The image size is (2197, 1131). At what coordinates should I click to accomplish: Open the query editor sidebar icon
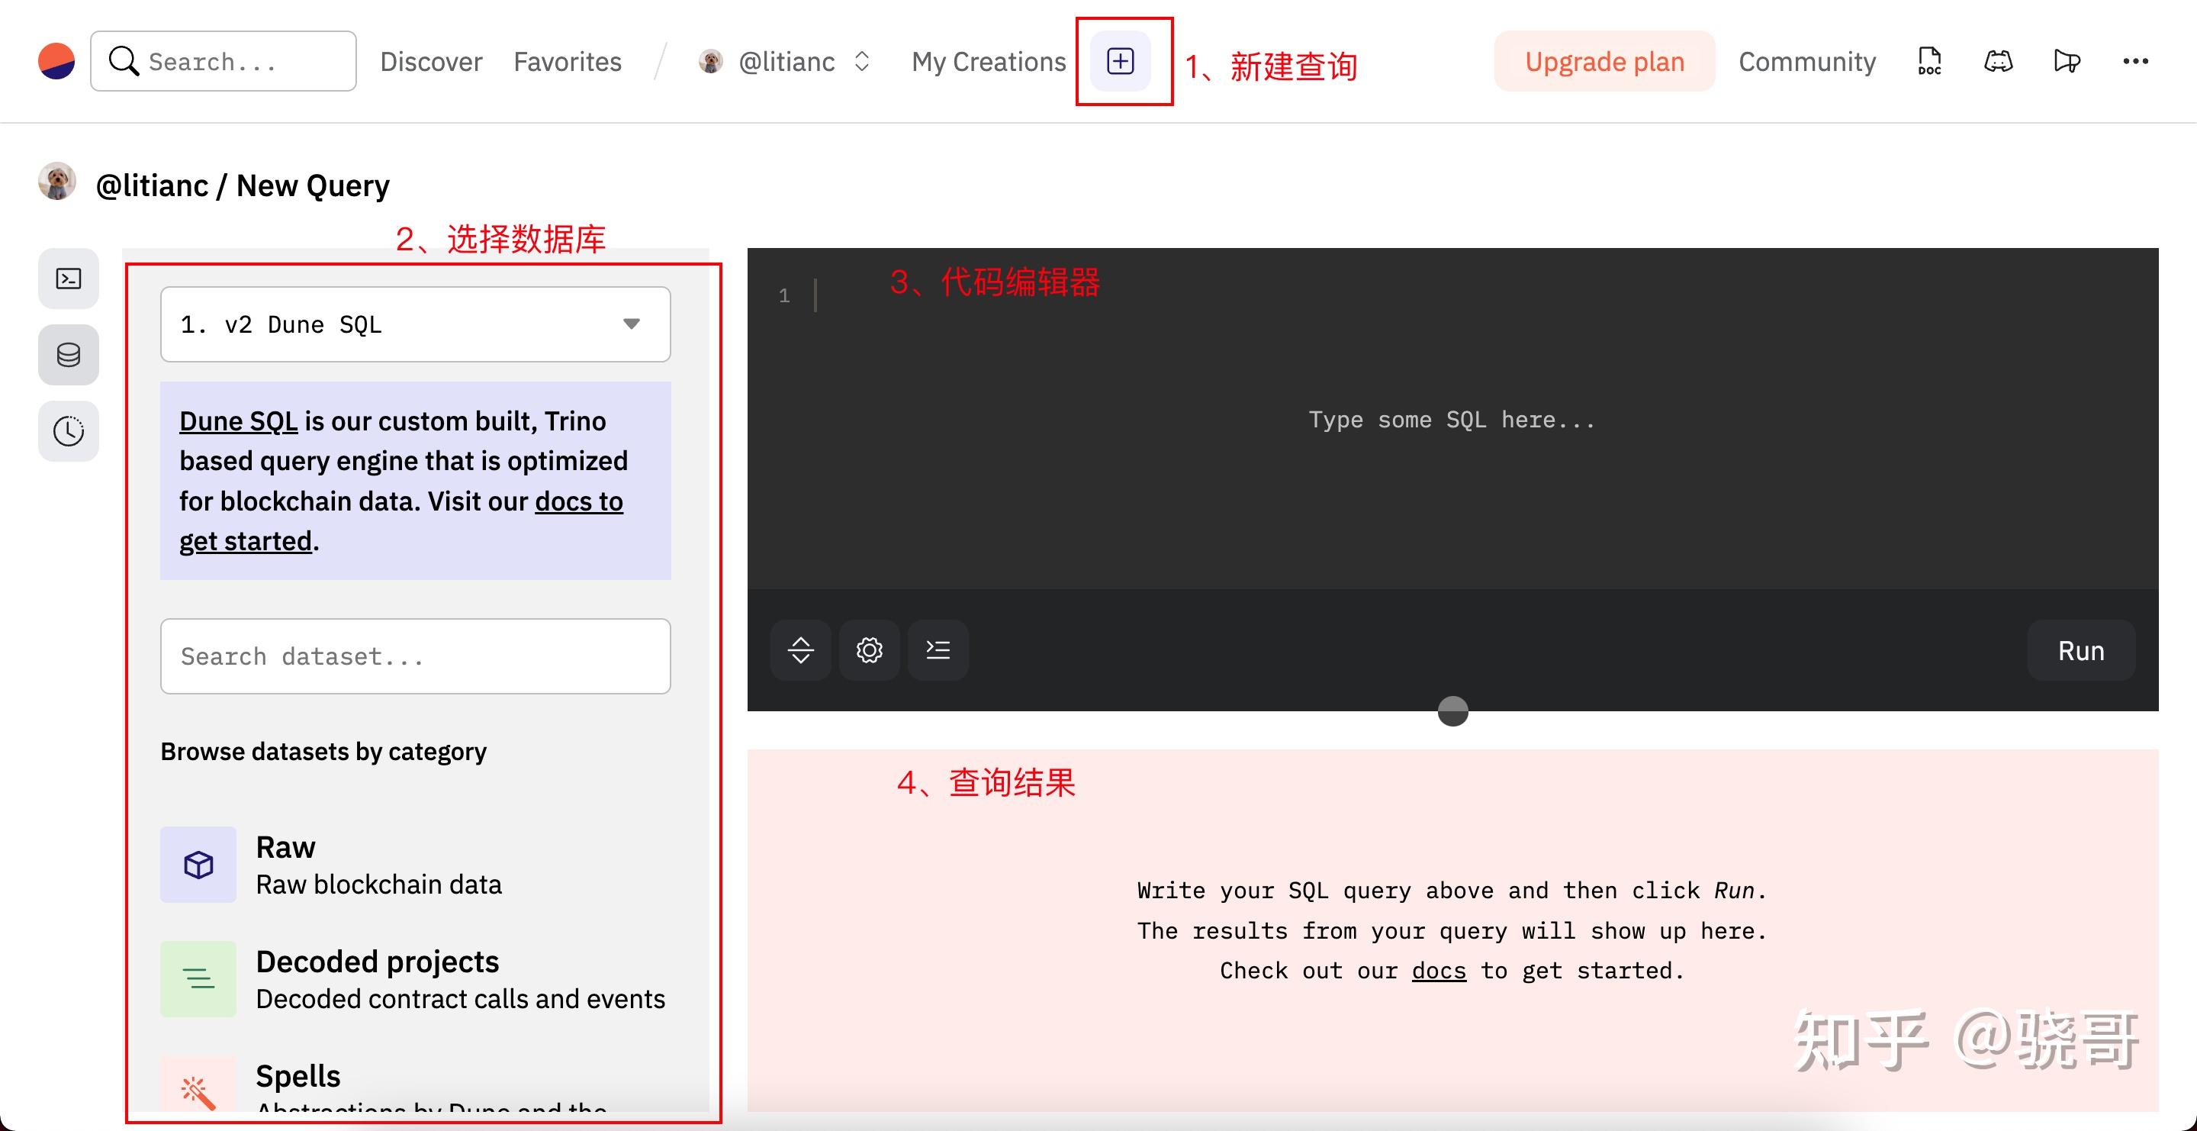click(68, 279)
